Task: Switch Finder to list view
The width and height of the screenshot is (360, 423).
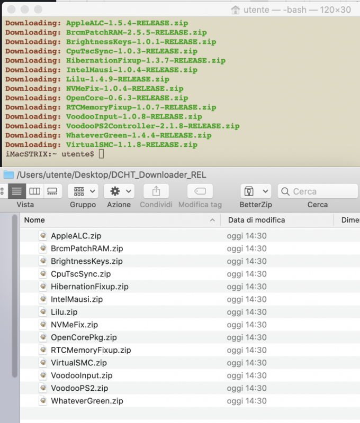Action: point(17,191)
